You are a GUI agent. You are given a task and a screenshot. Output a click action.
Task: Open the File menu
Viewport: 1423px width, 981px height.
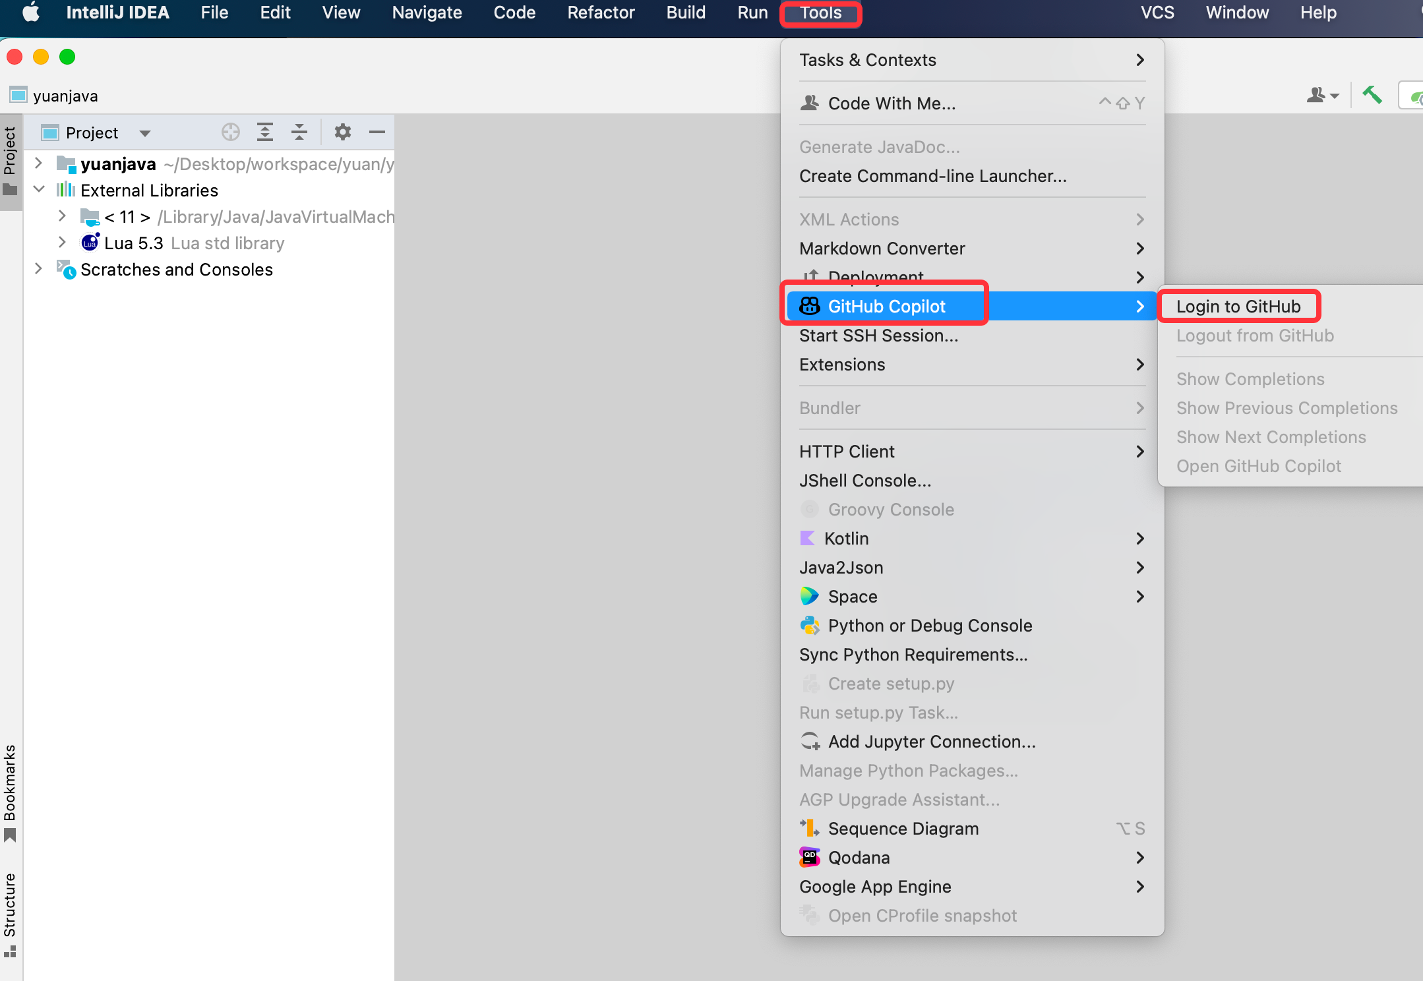pyautogui.click(x=214, y=13)
